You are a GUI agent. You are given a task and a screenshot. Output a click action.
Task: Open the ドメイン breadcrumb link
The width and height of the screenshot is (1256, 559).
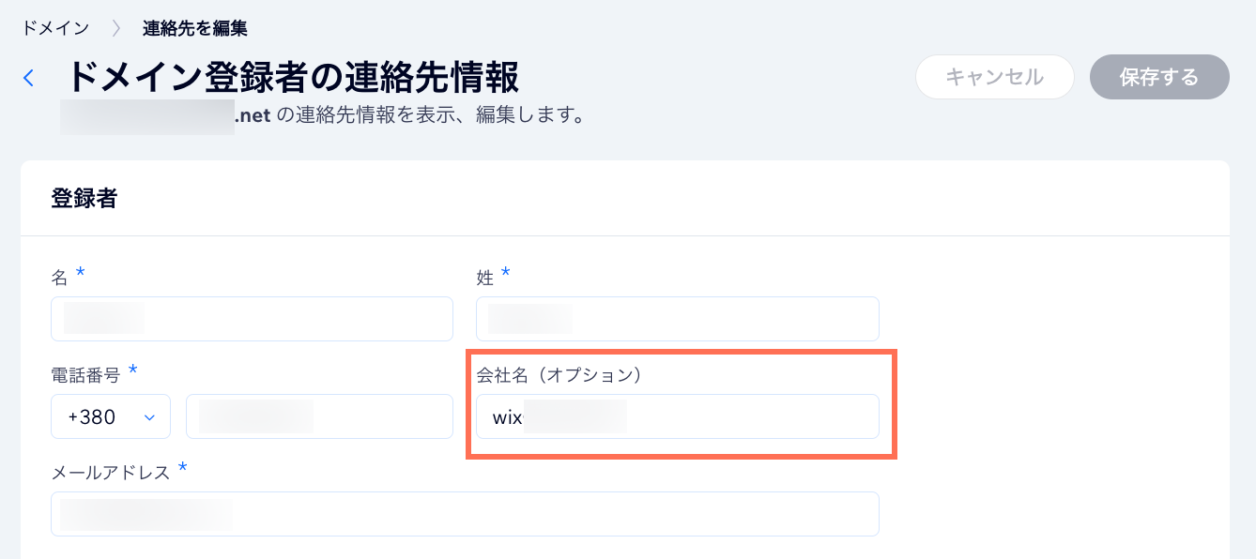pos(55,28)
